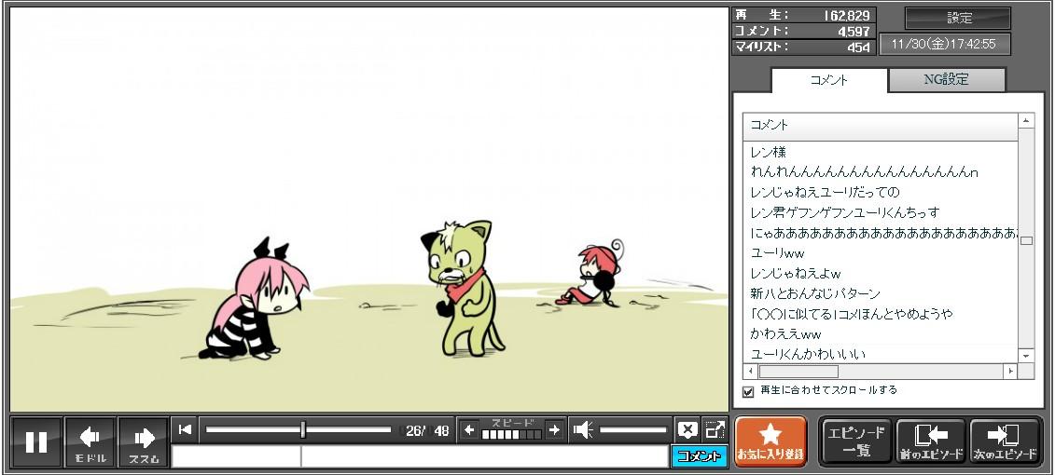
Task: Open the 設定 settings button
Action: [x=958, y=18]
